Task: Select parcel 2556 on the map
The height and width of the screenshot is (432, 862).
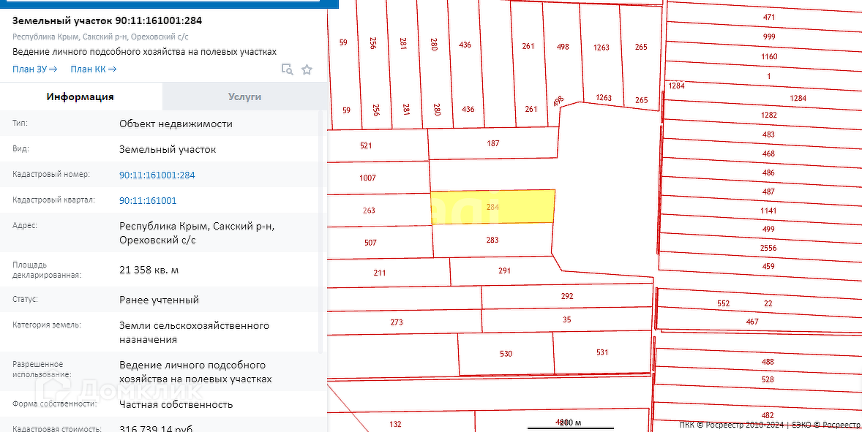Action: tap(768, 248)
